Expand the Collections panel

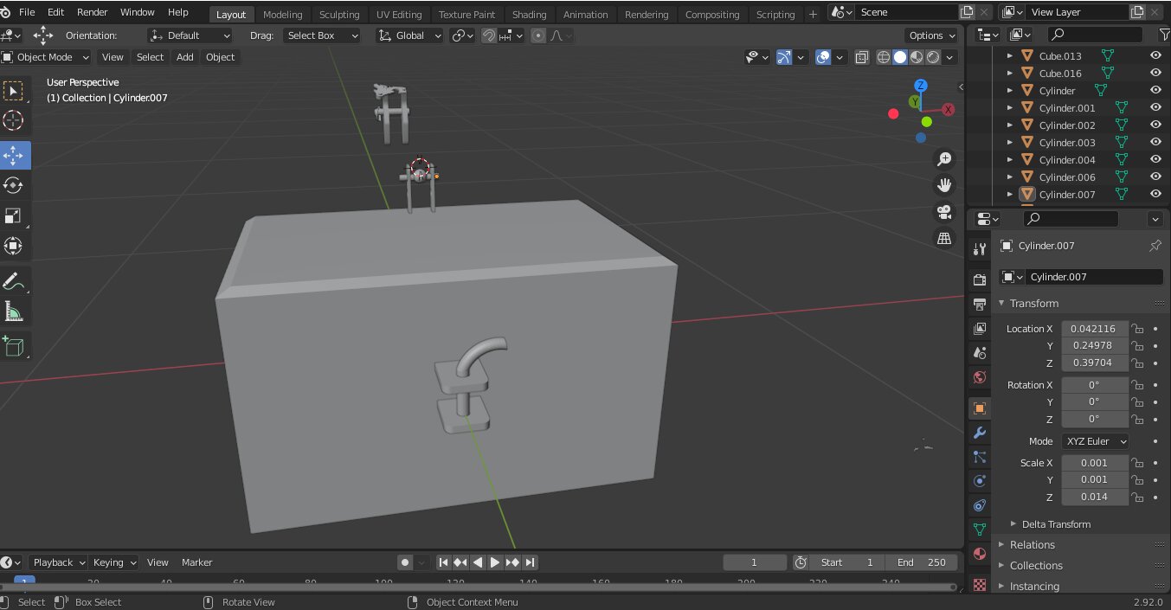click(1035, 566)
